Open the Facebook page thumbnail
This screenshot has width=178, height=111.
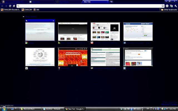click(138, 31)
